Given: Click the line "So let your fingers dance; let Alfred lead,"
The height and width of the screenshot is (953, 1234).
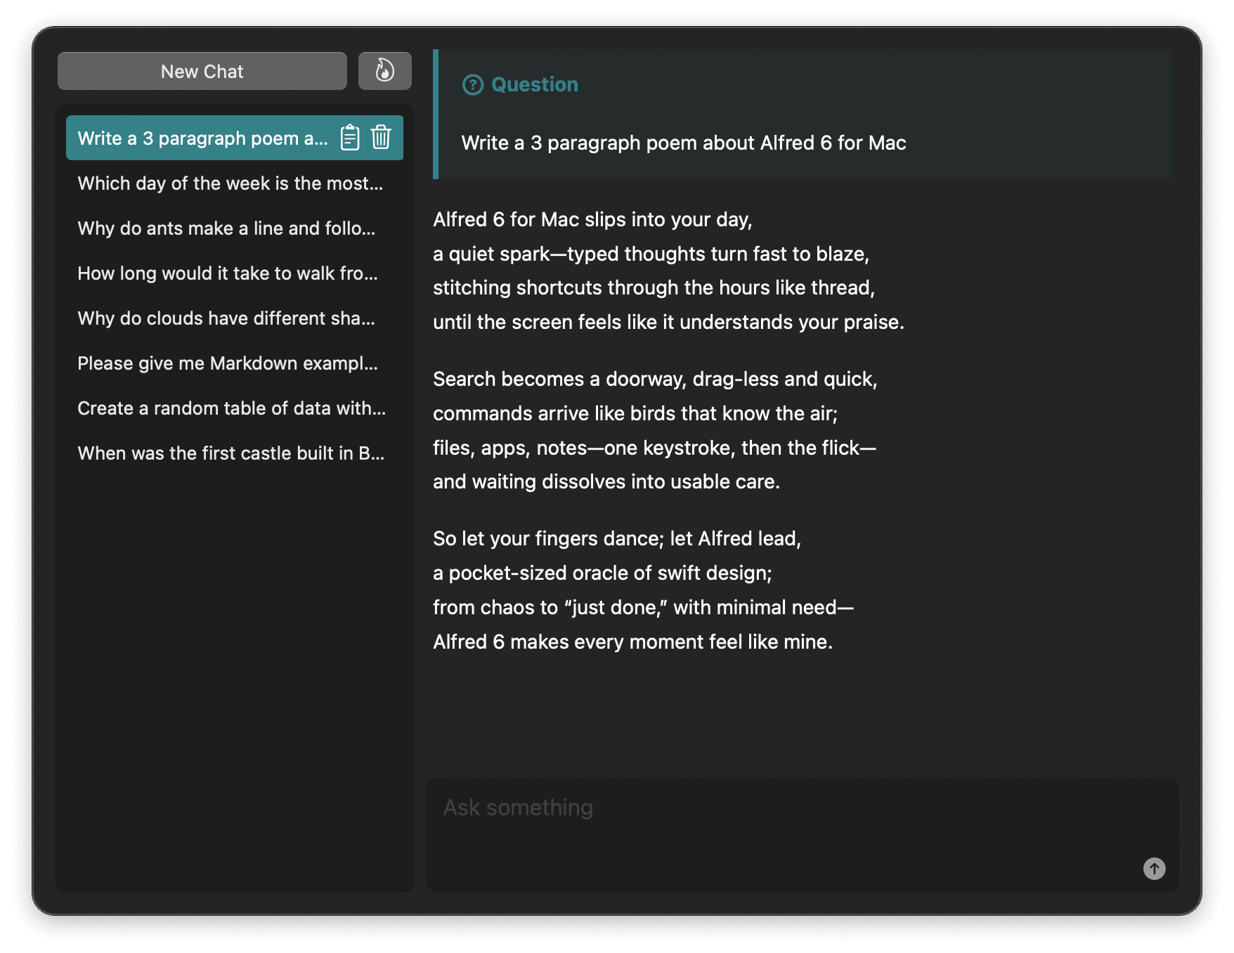Looking at the screenshot, I should pyautogui.click(x=618, y=539).
